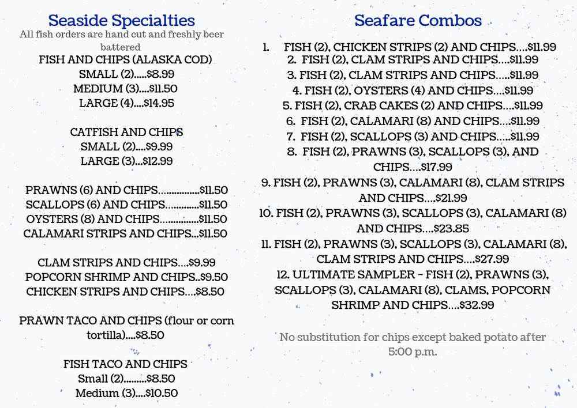Image resolution: width=577 pixels, height=408 pixels.
Task: Click the Seaside Specialties heading
Action: point(122,21)
